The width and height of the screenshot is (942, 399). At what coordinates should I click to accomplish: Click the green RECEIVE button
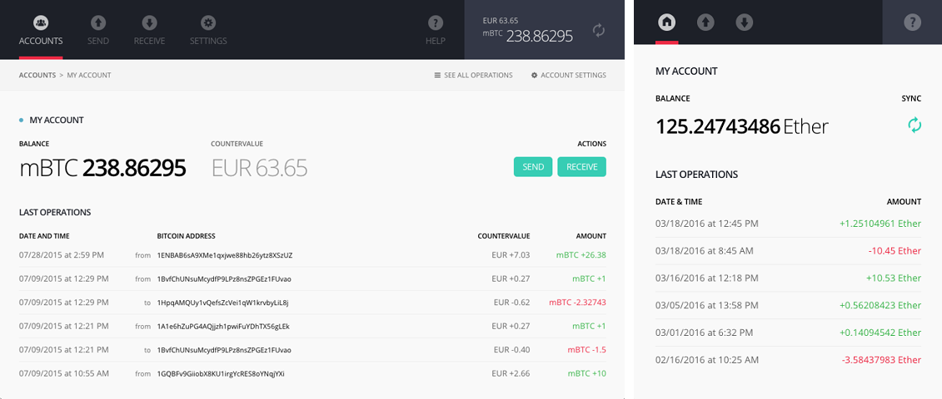pyautogui.click(x=581, y=167)
